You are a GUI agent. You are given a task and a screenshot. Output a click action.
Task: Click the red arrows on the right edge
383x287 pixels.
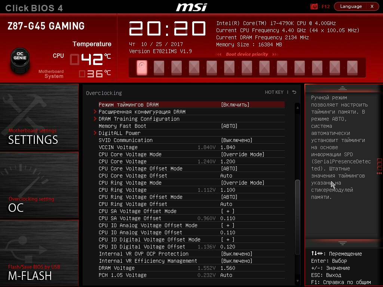click(x=379, y=173)
